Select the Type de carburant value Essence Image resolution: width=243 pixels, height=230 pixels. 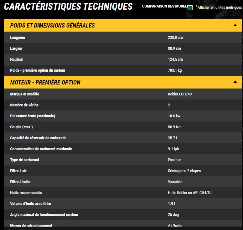pos(174,160)
